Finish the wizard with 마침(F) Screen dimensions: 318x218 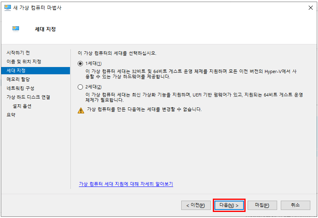pos(262,205)
